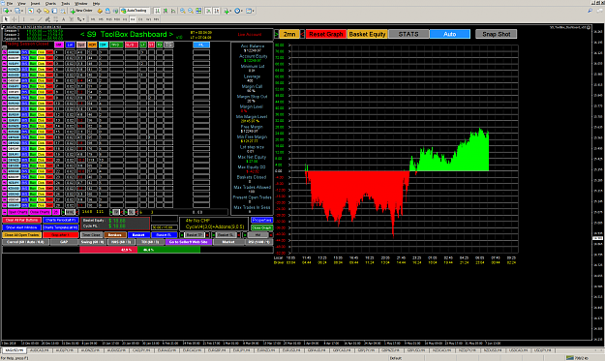Open the Periods clock dropdown
605x361 pixels.
(242, 11)
